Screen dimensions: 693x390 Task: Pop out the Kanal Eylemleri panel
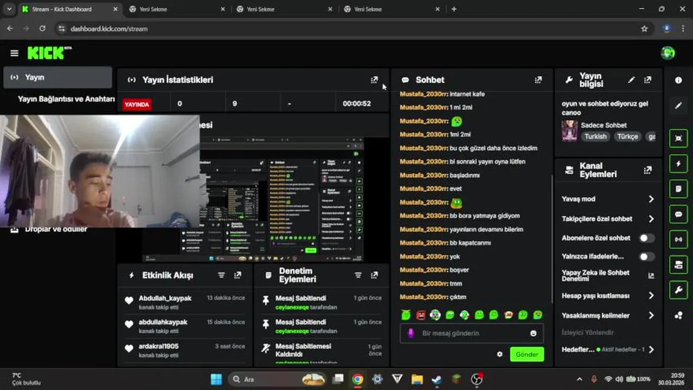click(647, 170)
